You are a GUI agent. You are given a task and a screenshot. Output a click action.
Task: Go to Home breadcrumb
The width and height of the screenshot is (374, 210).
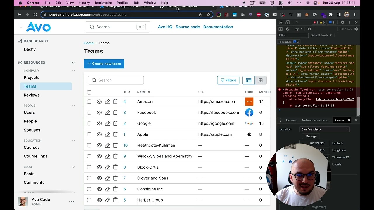tap(89, 43)
